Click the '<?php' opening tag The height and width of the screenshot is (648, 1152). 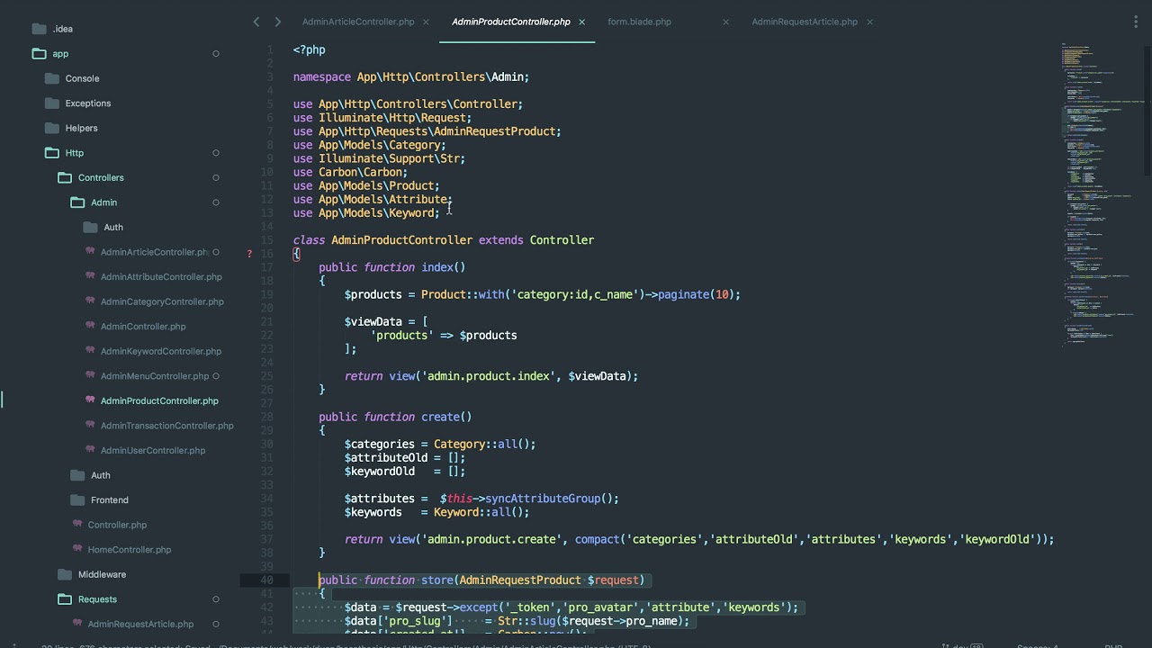coord(310,50)
